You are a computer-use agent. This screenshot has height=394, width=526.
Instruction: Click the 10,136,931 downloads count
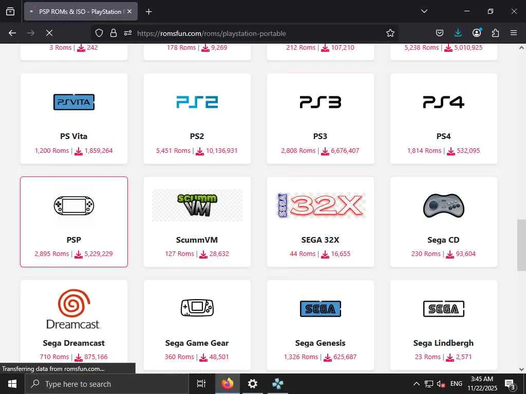(x=222, y=151)
